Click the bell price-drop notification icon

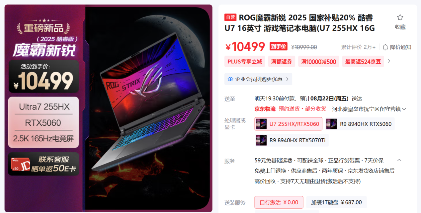click(x=385, y=47)
